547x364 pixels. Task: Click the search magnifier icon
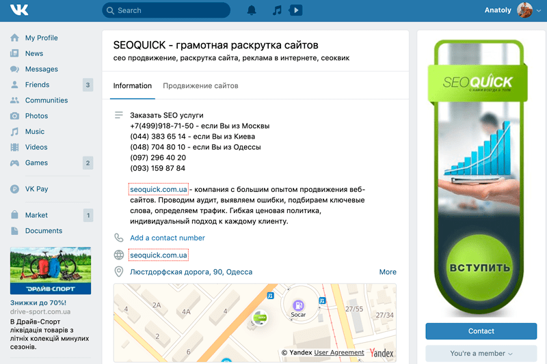click(x=110, y=10)
